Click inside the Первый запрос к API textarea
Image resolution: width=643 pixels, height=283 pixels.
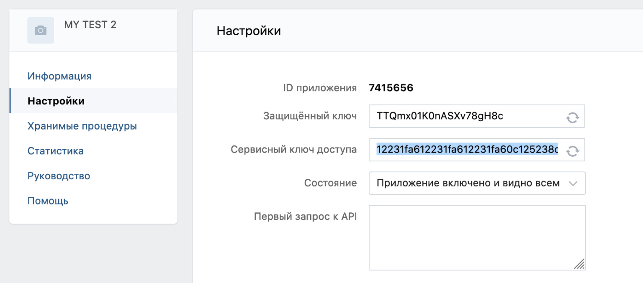point(477,237)
